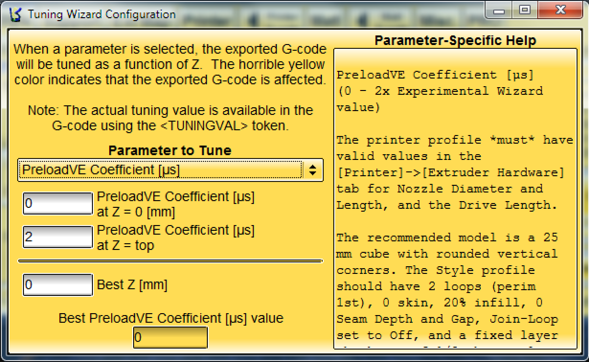Click the Tuning Wizard Configuration title text
The image size is (589, 362).
102,14
